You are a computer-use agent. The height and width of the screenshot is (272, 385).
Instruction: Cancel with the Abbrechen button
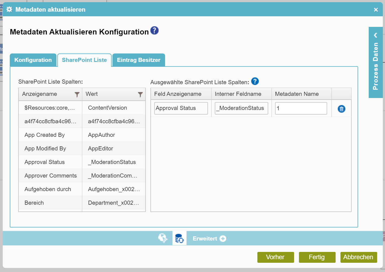(x=358, y=257)
